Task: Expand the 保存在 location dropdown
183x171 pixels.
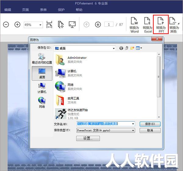Action: [113, 48]
